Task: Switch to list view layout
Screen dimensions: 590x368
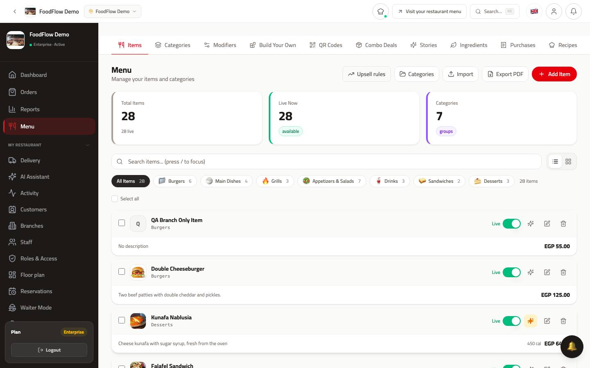Action: tap(555, 162)
